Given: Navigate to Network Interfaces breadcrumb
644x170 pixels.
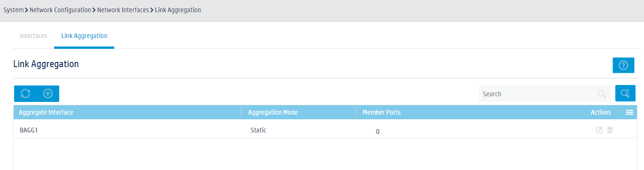Looking at the screenshot, I should coord(123,10).
